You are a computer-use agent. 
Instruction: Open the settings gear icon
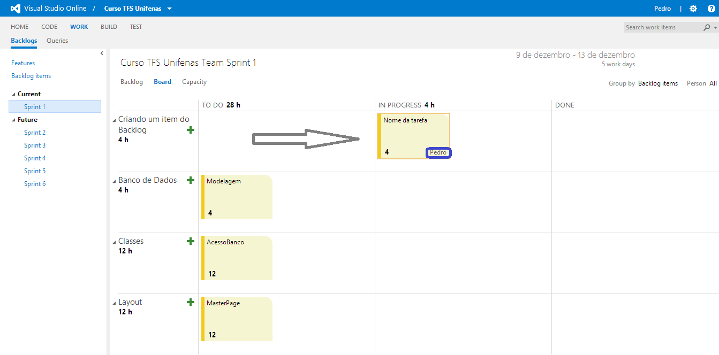pyautogui.click(x=693, y=9)
